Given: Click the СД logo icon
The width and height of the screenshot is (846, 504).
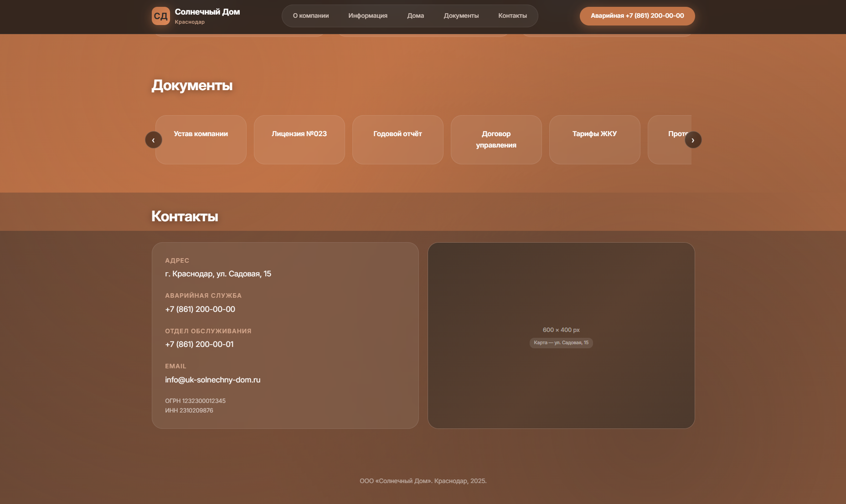Looking at the screenshot, I should pyautogui.click(x=160, y=16).
